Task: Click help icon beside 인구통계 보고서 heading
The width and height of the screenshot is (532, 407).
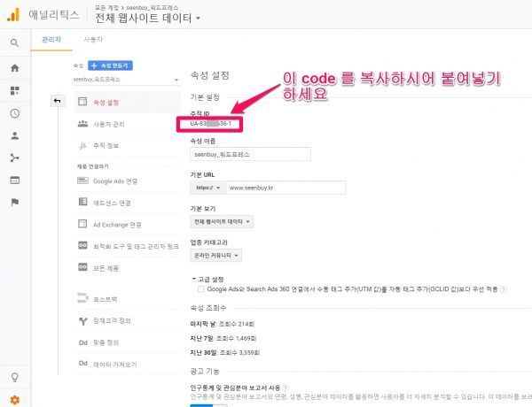Action: [x=286, y=388]
